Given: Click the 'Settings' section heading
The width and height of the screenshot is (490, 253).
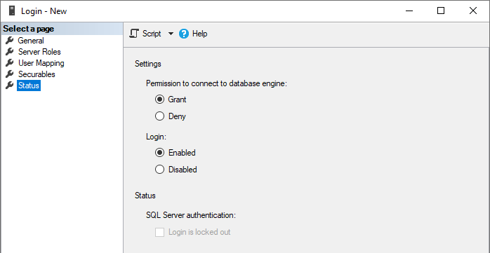Looking at the screenshot, I should (x=148, y=64).
